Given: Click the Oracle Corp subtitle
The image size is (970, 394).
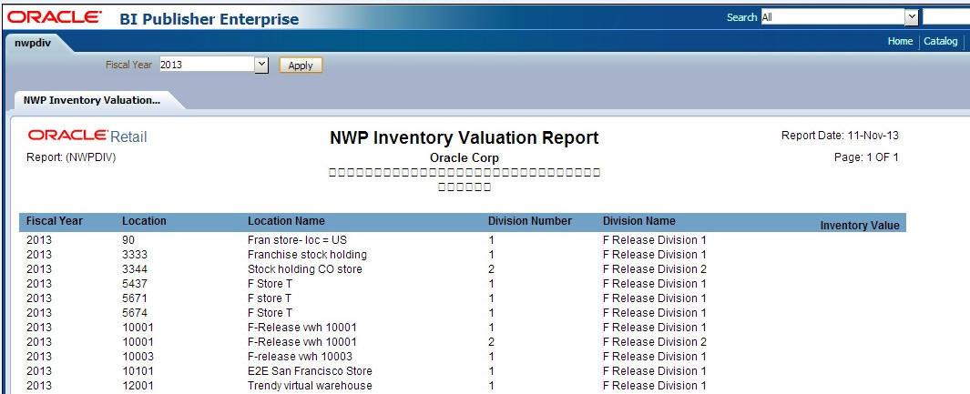Looking at the screenshot, I should tap(464, 158).
